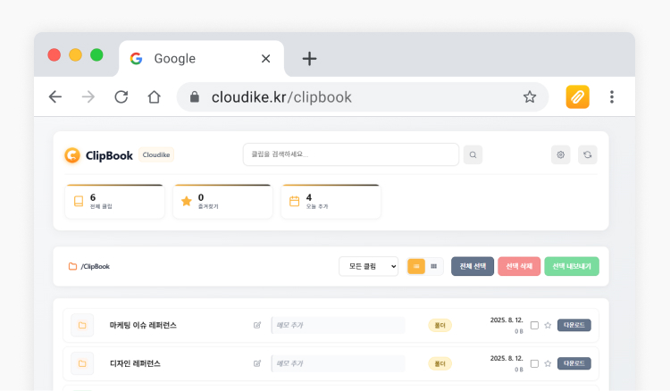Image resolution: width=670 pixels, height=391 pixels.
Task: Click the memo field for 마케팅 이슈 레퍼런스
Action: coord(339,325)
